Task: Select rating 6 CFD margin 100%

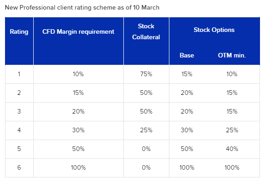Action: 78,167
